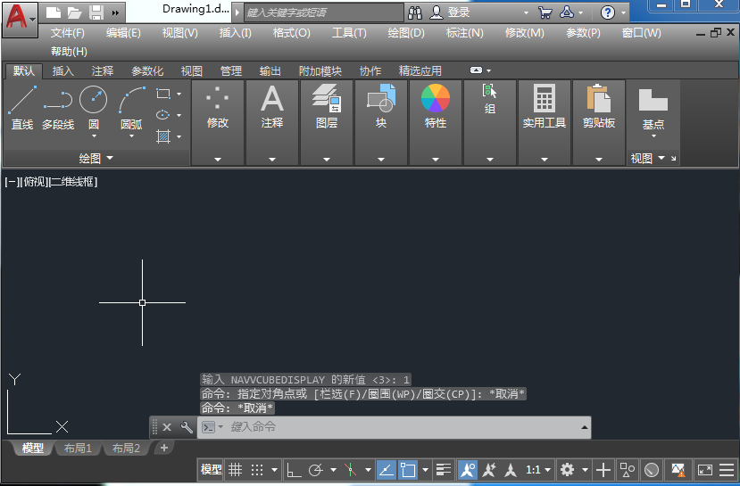Switch to the 布局1 layout tab
This screenshot has width=740, height=486.
78,448
